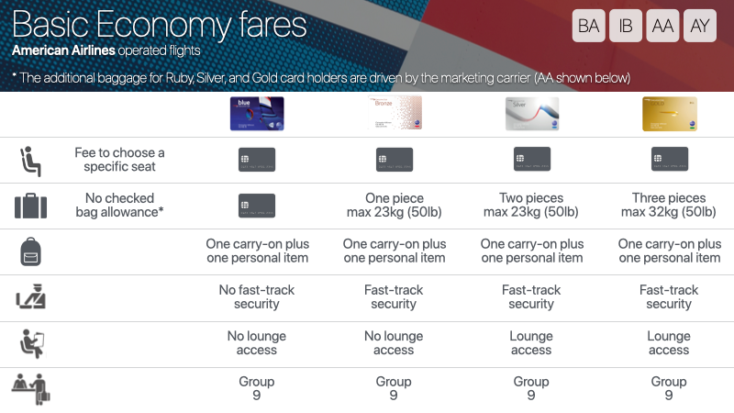Choose the AY airline tab
Screen dimensions: 734x413
point(700,26)
